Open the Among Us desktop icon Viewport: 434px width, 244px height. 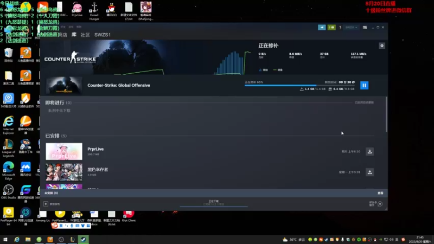pos(43,216)
